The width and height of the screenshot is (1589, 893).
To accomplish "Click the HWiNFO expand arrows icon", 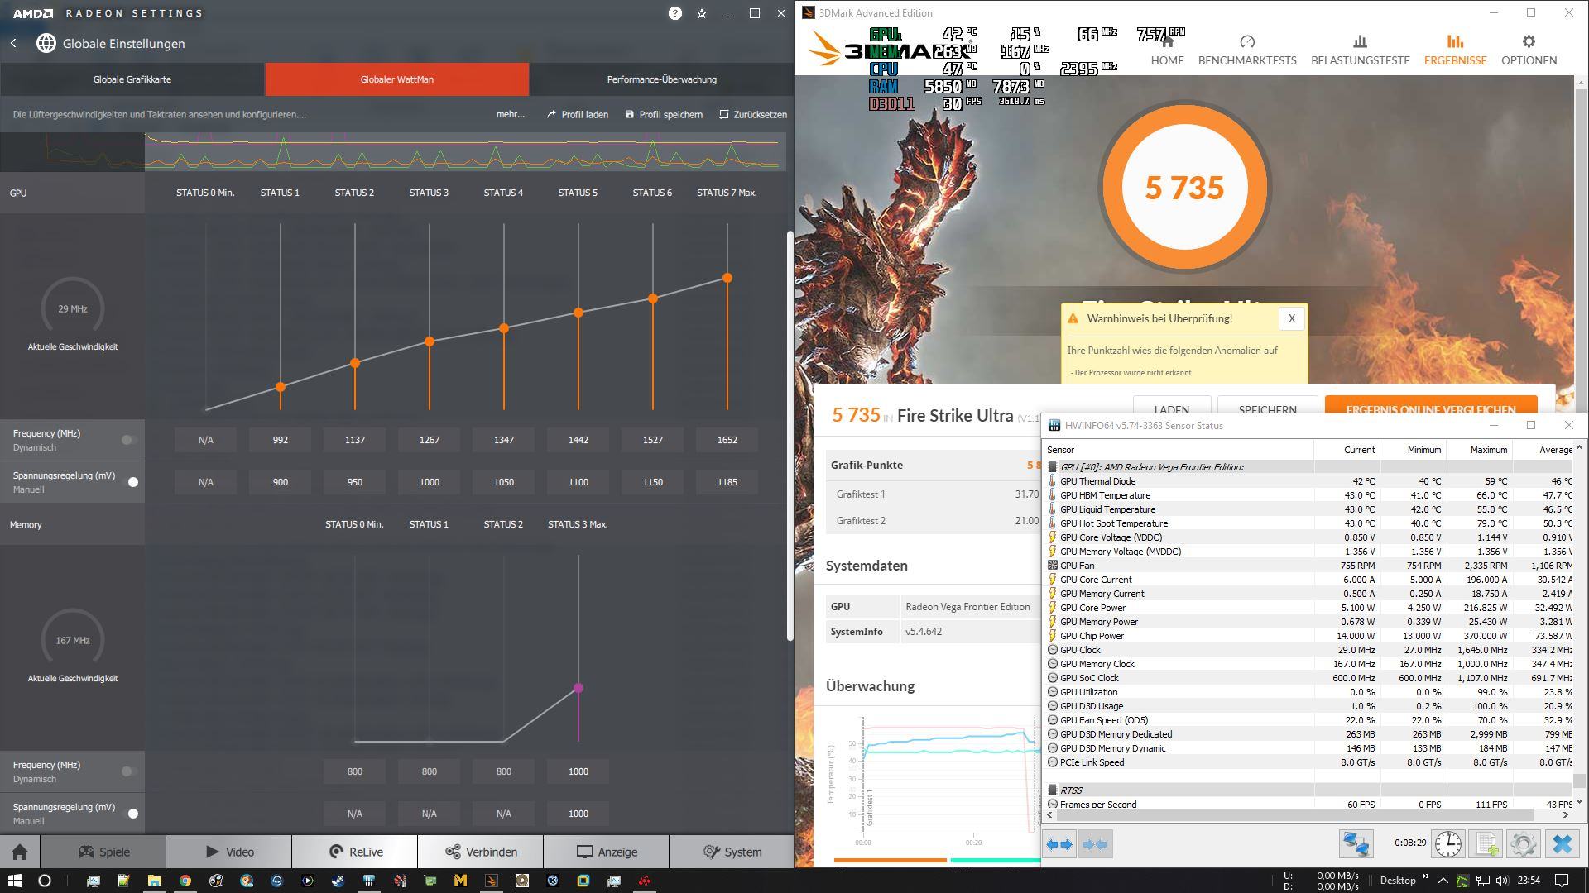I will 1059,844.
